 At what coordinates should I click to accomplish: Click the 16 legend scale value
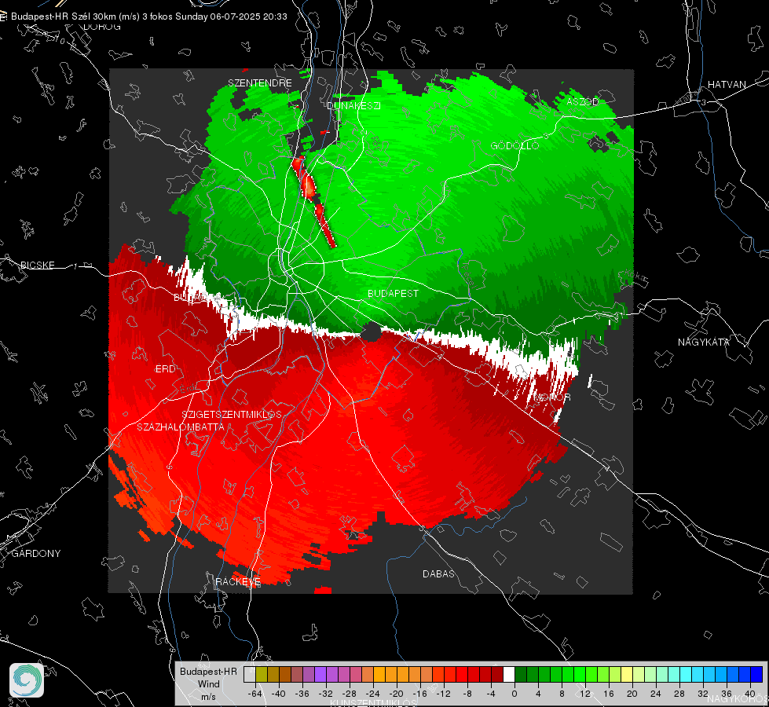[x=609, y=694]
